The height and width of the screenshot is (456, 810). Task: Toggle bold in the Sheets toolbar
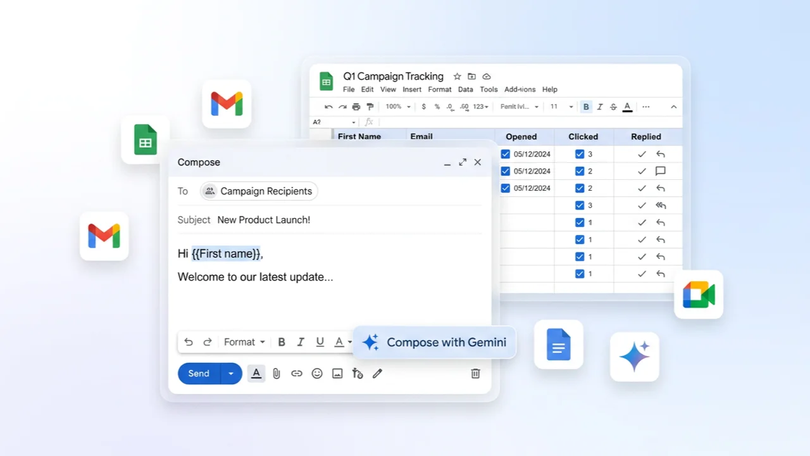tap(586, 107)
